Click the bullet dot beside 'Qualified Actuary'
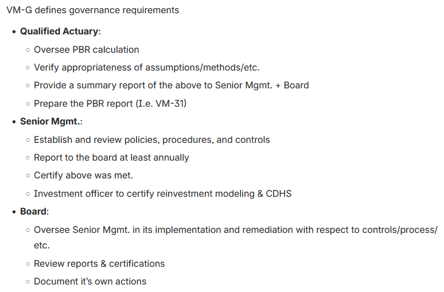Screen dimensions: 444x292 click(x=14, y=32)
